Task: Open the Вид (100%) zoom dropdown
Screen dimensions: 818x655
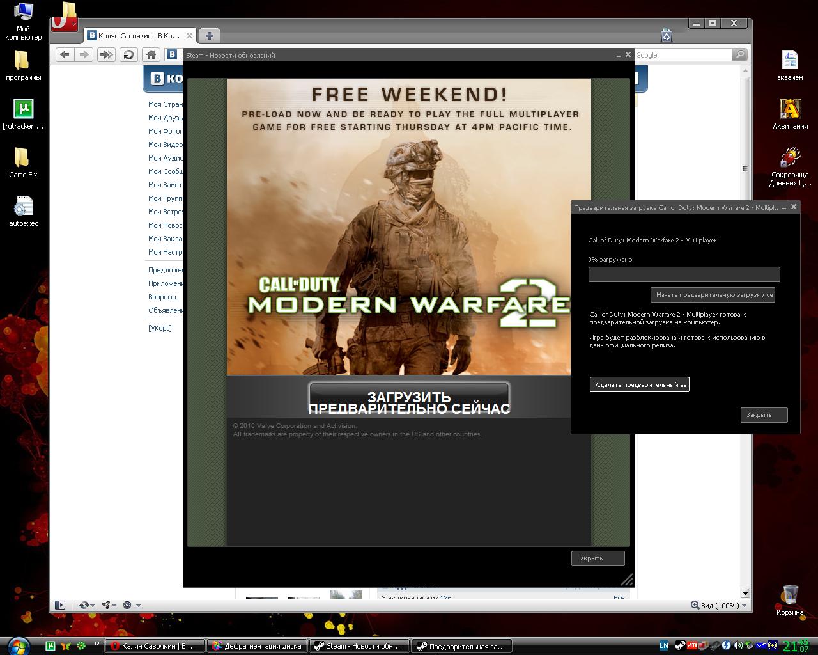Action: pyautogui.click(x=719, y=605)
